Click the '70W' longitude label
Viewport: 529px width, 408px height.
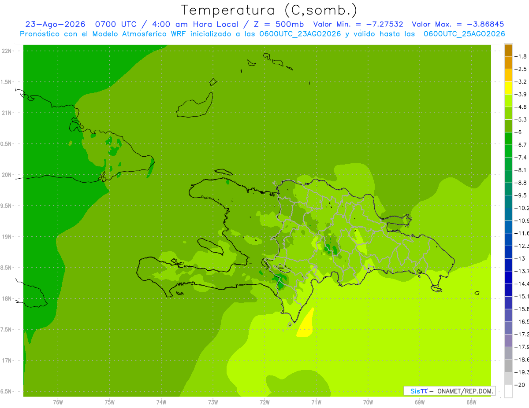(368, 402)
